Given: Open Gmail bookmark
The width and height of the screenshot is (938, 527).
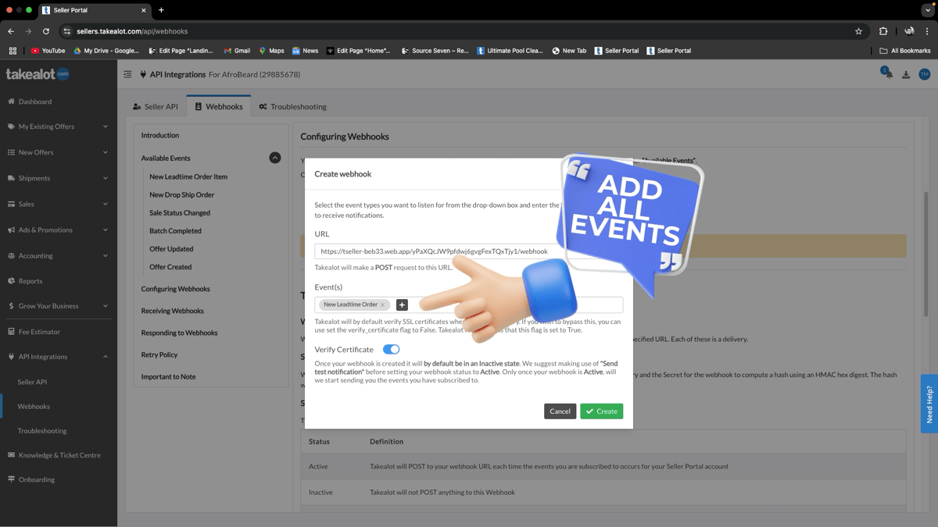Looking at the screenshot, I should pyautogui.click(x=237, y=51).
